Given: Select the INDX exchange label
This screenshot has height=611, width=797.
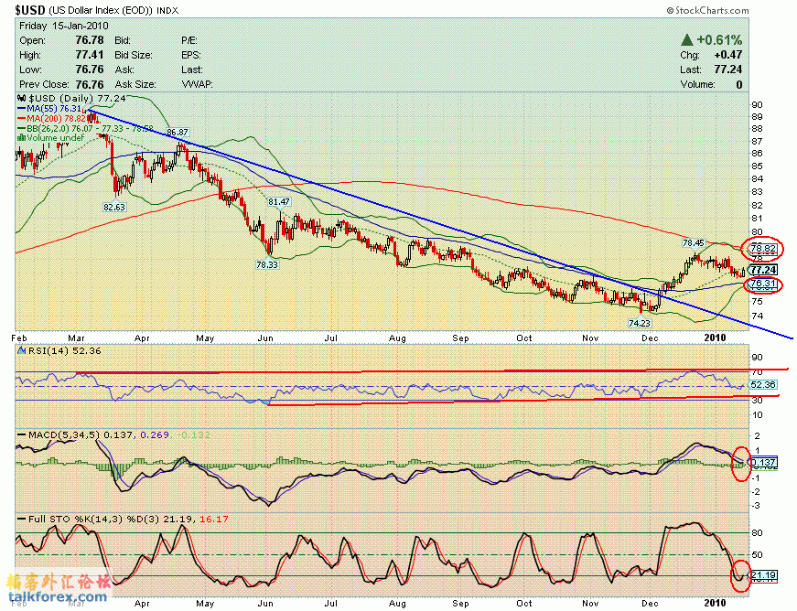Looking at the screenshot, I should [x=167, y=11].
